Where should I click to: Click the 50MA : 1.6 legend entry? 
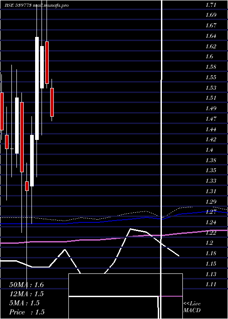pos(26,285)
